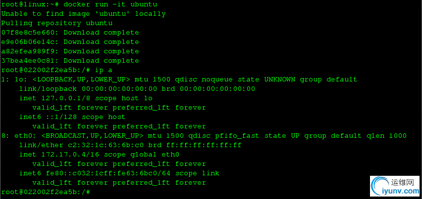Click the 'qlen 1000' text

tap(386, 136)
